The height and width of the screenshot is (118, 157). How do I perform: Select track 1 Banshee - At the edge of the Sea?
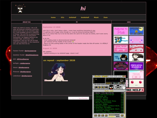[109, 93]
